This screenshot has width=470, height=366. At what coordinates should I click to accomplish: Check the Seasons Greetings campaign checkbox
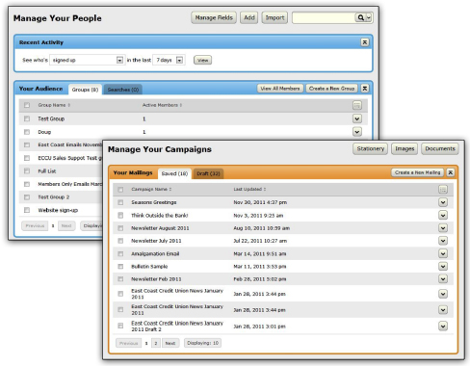pyautogui.click(x=120, y=202)
